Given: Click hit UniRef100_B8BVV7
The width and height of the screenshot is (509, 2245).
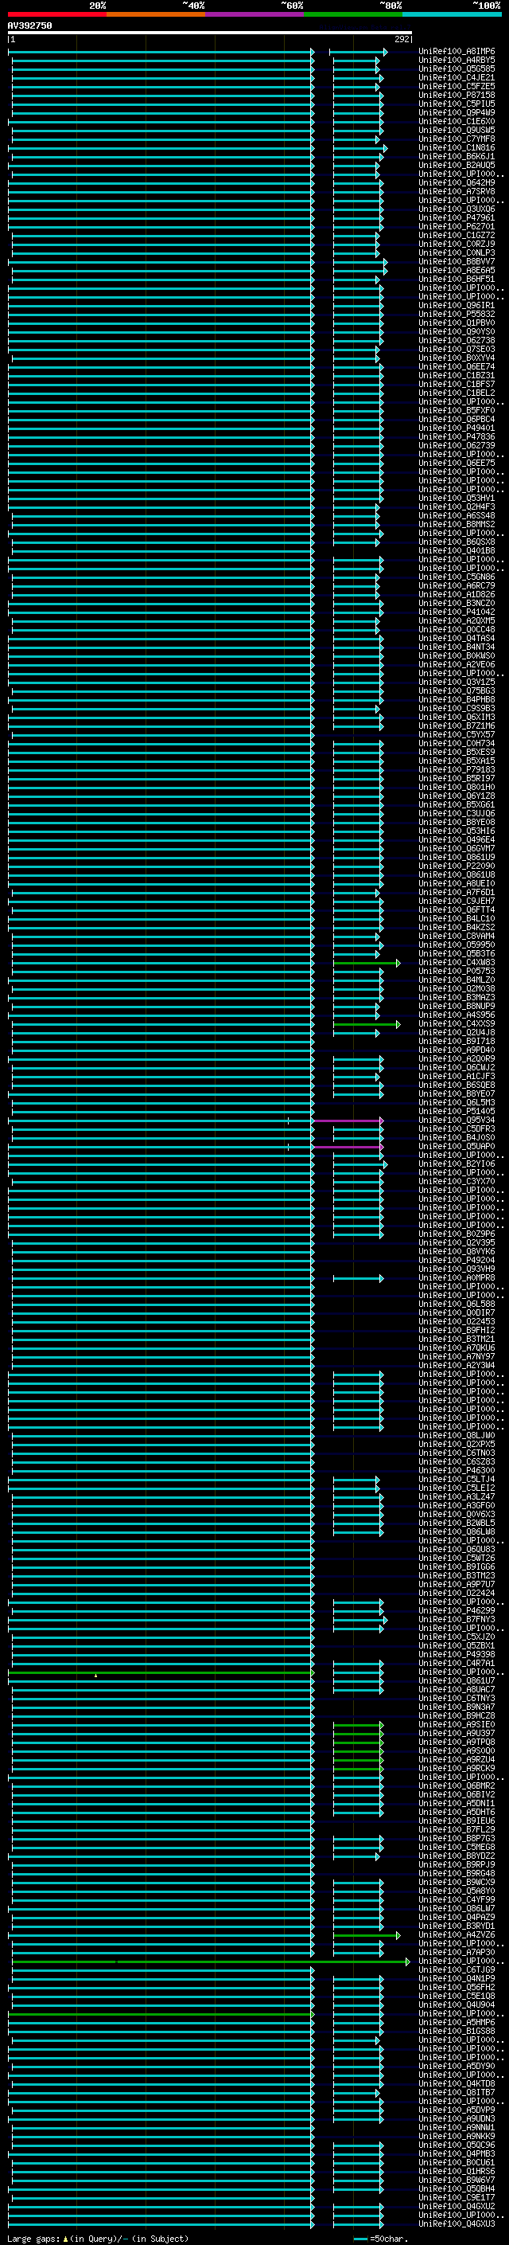Looking at the screenshot, I should 457,261.
